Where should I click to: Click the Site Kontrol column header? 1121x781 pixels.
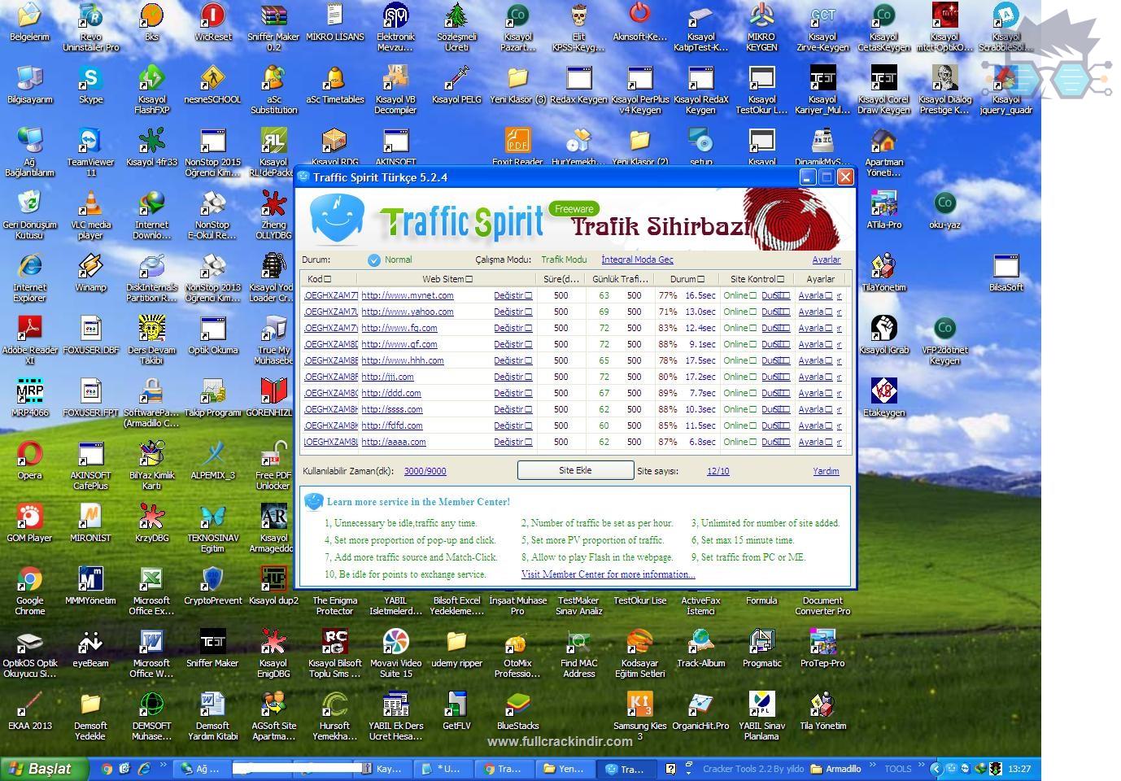pos(757,279)
